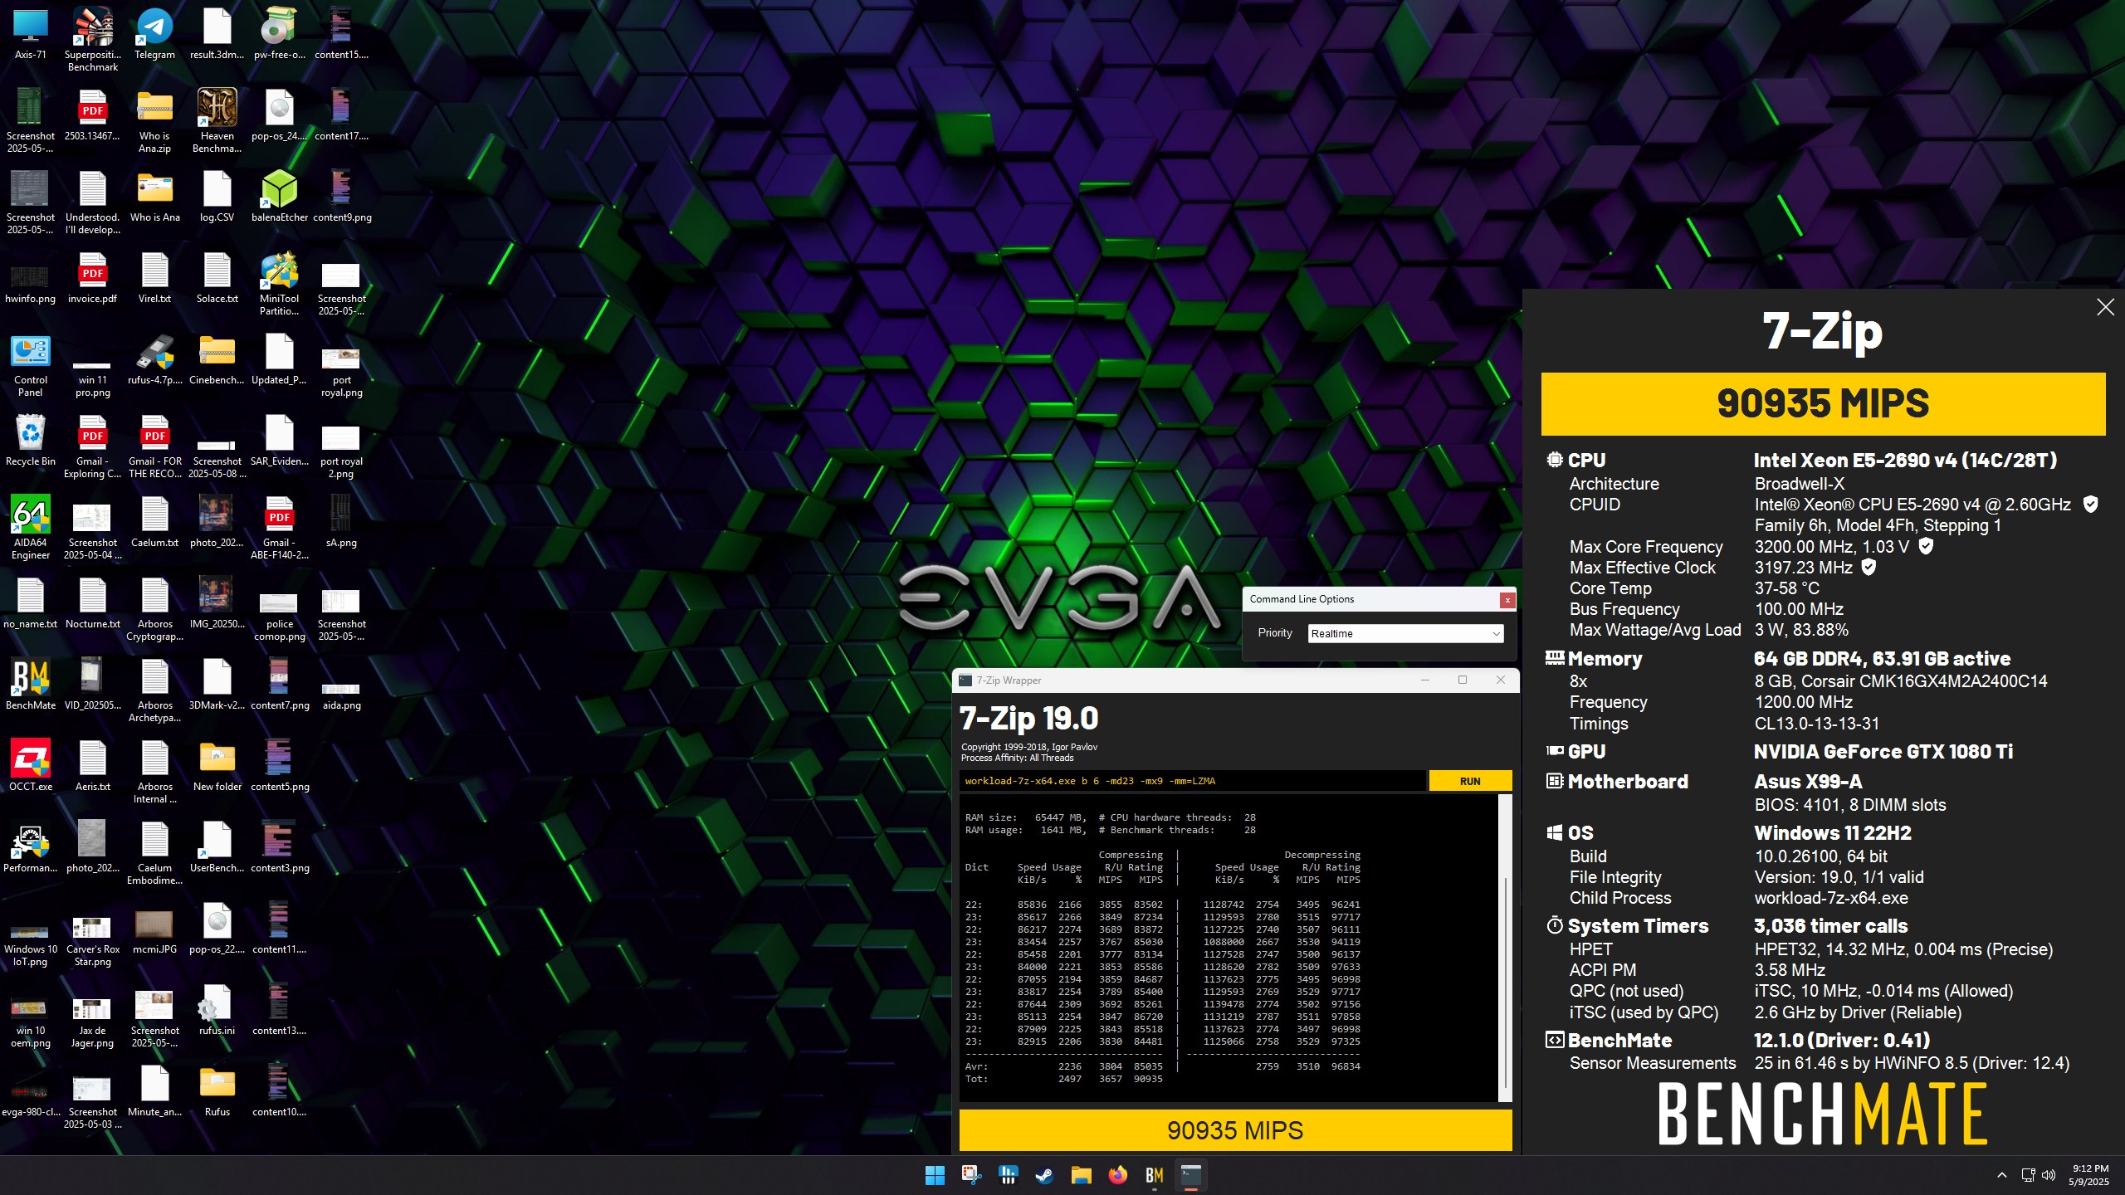Open the Cinebench zip folder icon
This screenshot has width=2125, height=1195.
(x=217, y=358)
